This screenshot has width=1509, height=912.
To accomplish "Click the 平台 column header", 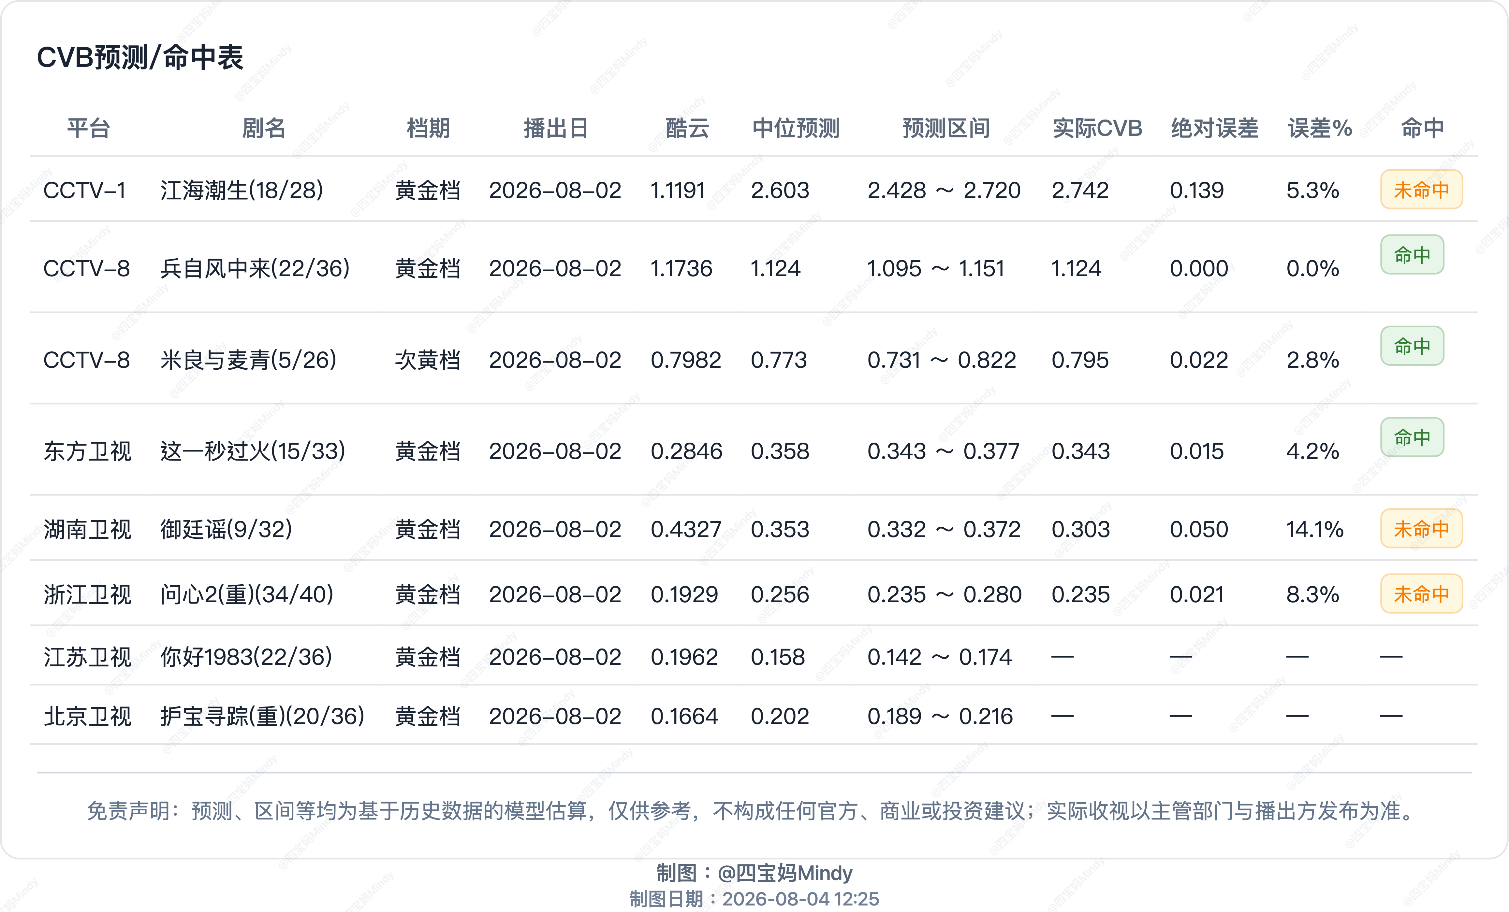I will tap(88, 128).
